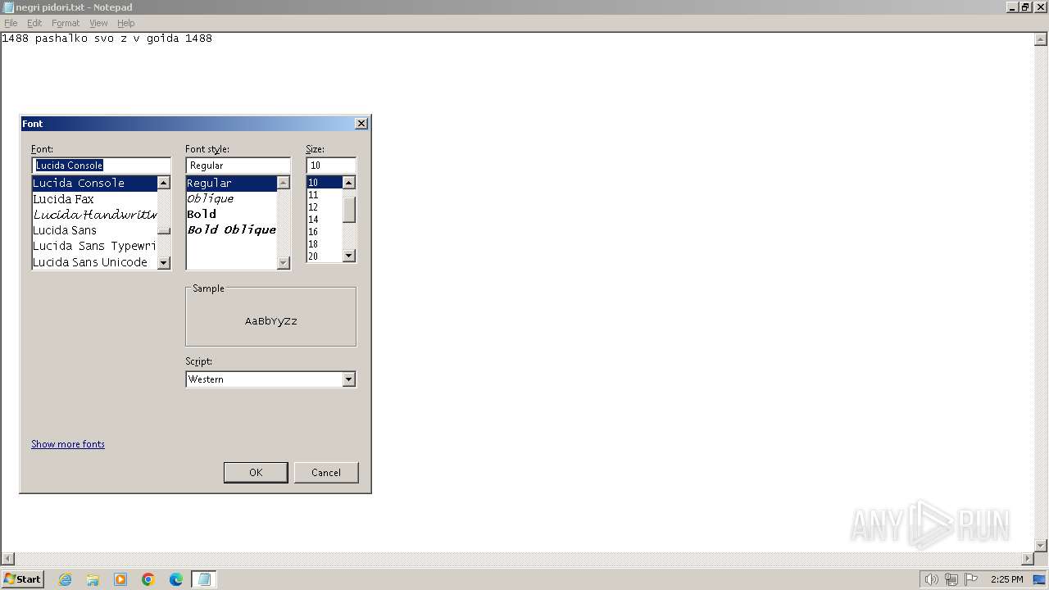
Task: Select Bold font style
Action: click(231, 214)
